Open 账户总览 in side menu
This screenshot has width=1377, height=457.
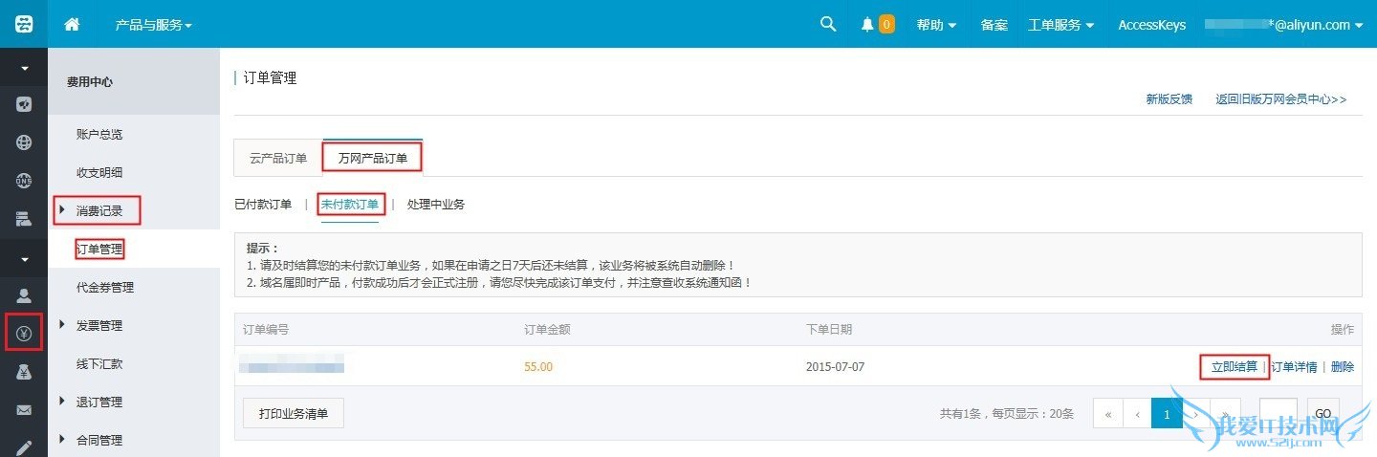click(x=99, y=135)
